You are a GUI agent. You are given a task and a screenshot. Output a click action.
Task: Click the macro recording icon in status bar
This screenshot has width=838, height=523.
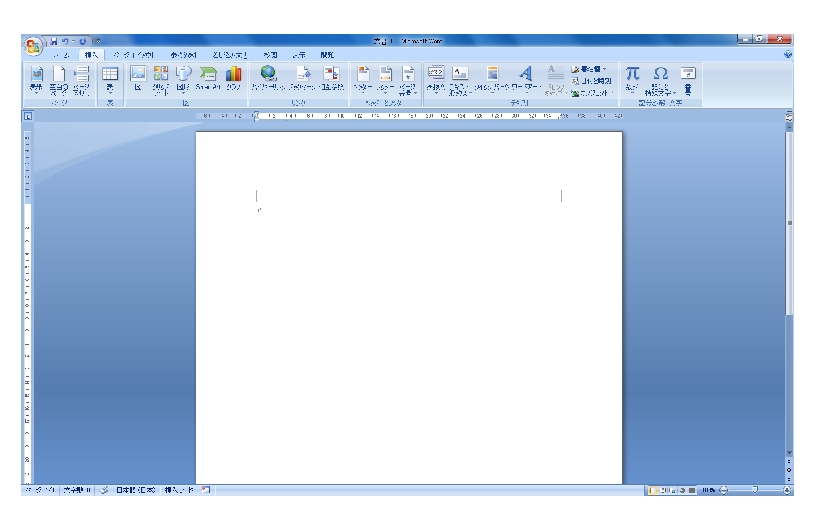[205, 490]
